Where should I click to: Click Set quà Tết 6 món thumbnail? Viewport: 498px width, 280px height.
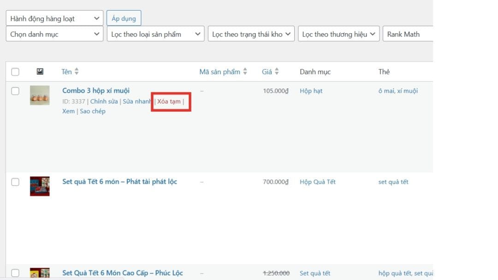coord(40,186)
